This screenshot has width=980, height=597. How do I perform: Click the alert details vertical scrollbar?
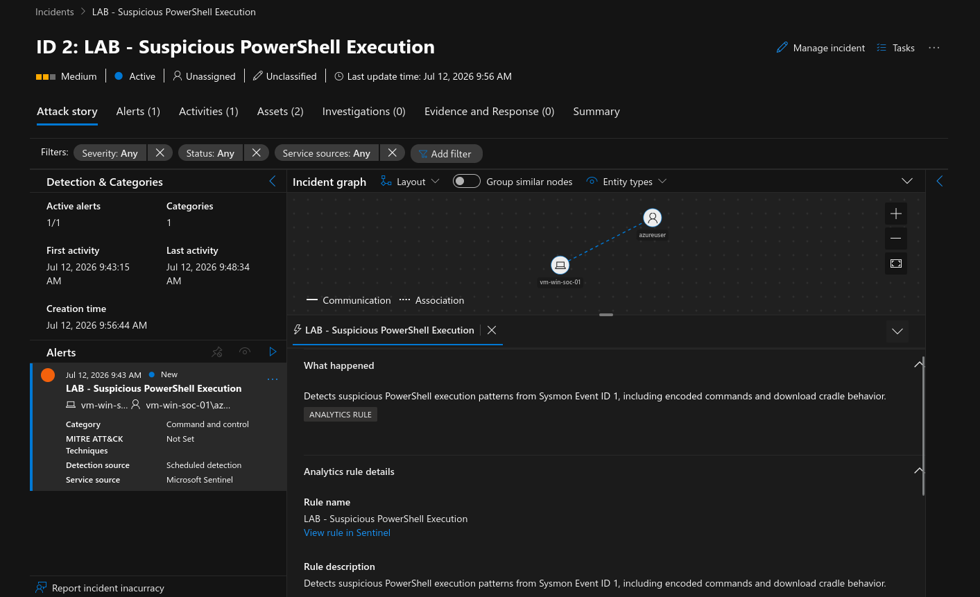point(924,426)
